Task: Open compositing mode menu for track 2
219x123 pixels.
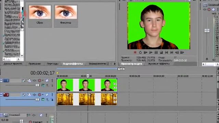Action: (43, 100)
